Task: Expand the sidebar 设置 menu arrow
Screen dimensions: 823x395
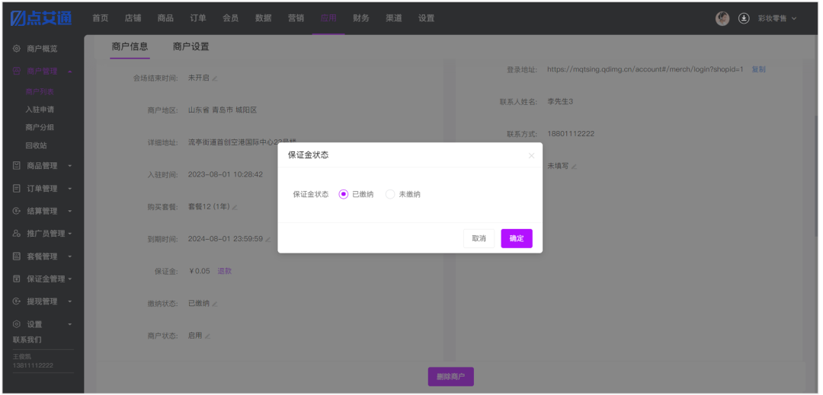Action: tap(70, 325)
